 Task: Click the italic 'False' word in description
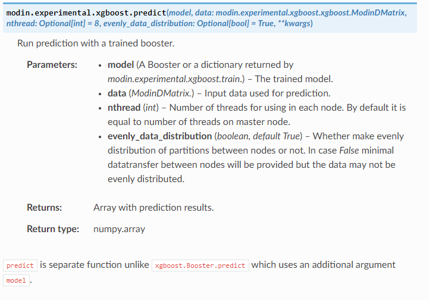click(349, 151)
